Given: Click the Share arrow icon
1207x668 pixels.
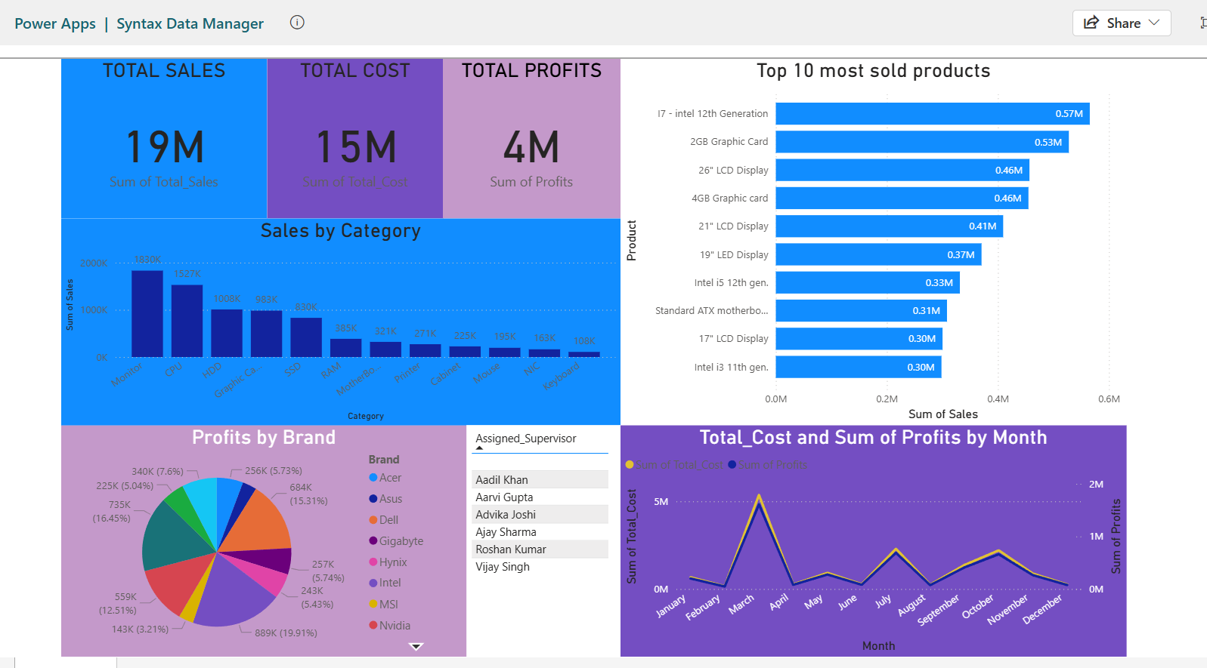Looking at the screenshot, I should click(x=1091, y=23).
